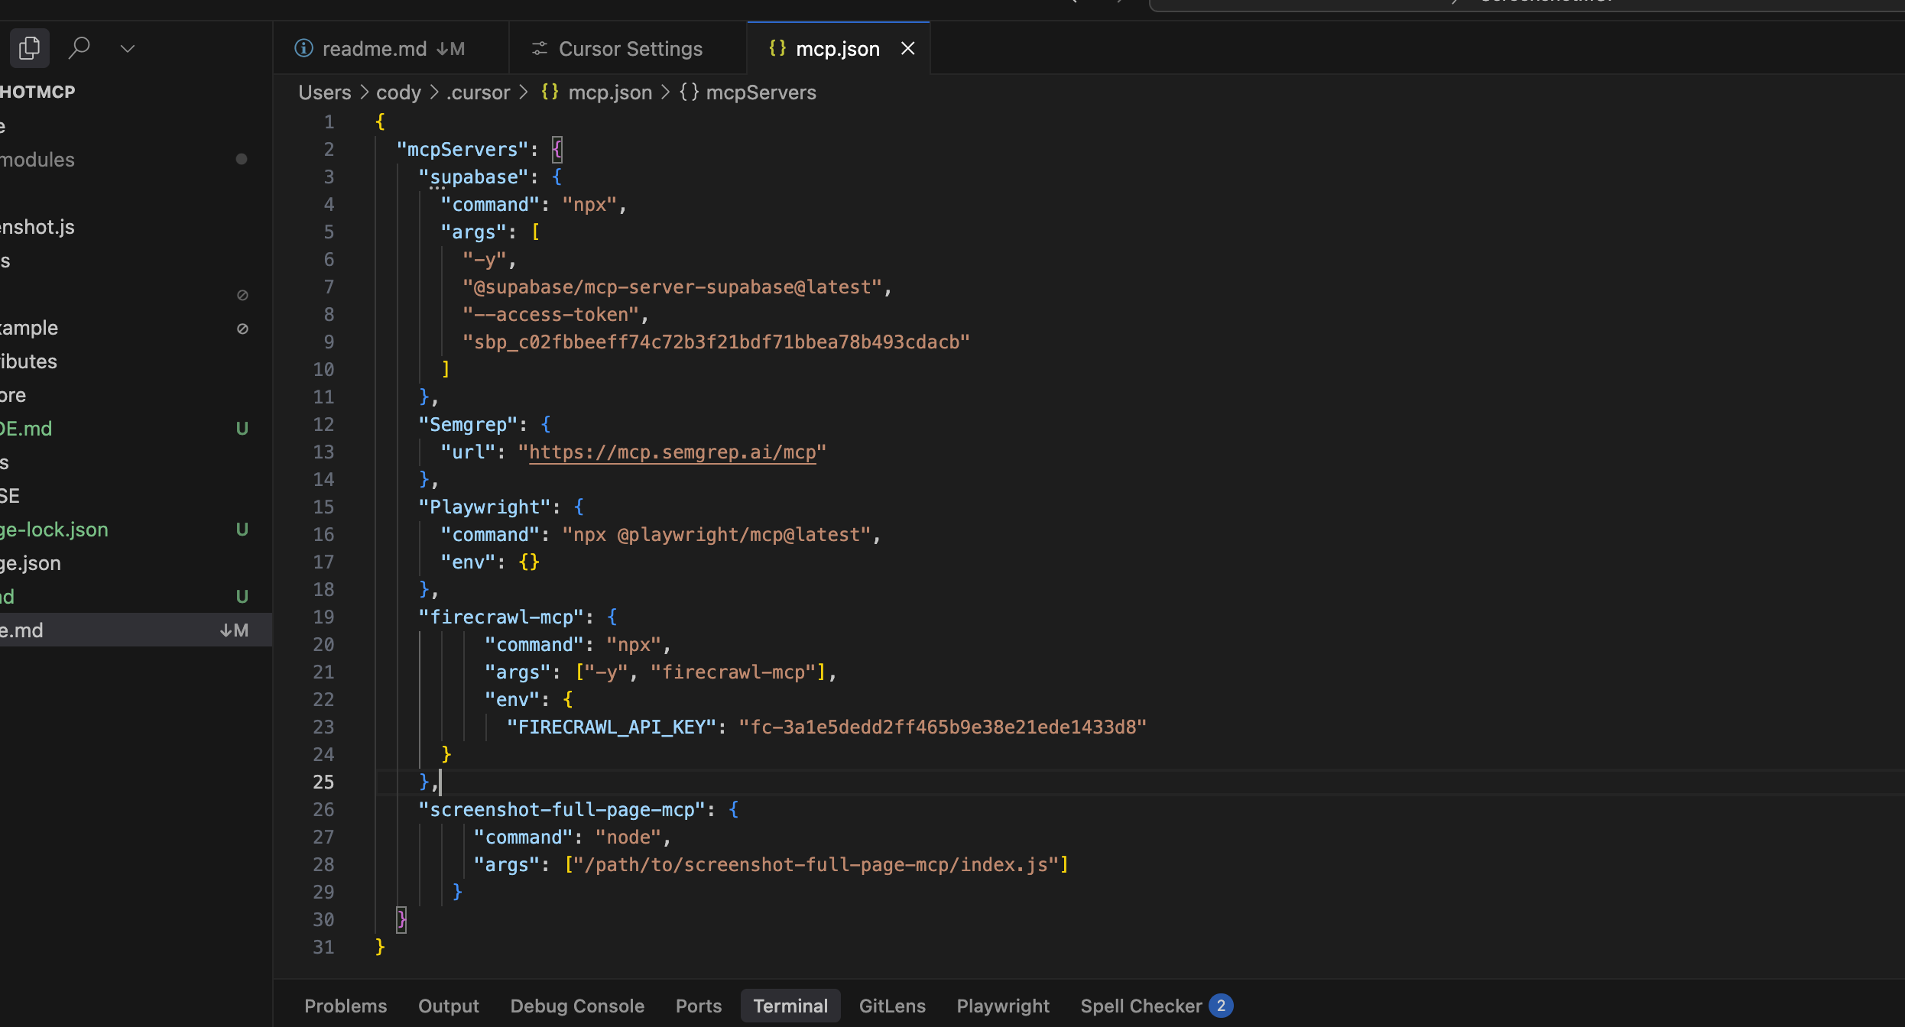Image resolution: width=1905 pixels, height=1027 pixels.
Task: Click the index.js path argument on line 28
Action: [x=817, y=865]
